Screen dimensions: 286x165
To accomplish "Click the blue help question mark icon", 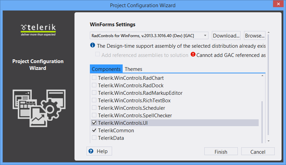I will (91, 151).
